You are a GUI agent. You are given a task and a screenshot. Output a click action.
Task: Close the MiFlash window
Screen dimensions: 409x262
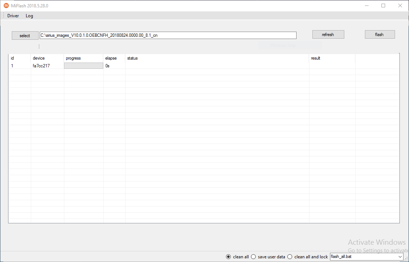click(x=400, y=6)
